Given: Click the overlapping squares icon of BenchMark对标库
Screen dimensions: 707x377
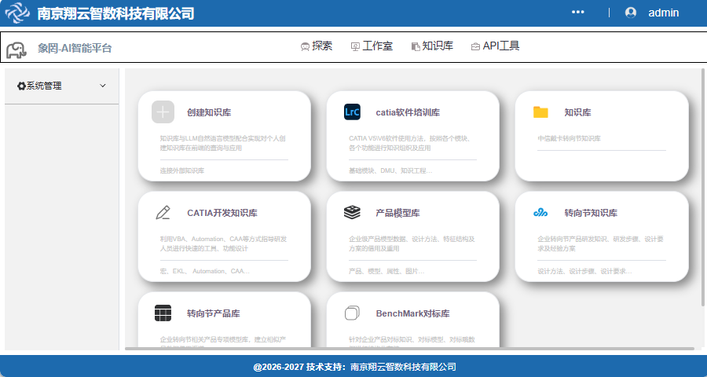Looking at the screenshot, I should pyautogui.click(x=352, y=313).
